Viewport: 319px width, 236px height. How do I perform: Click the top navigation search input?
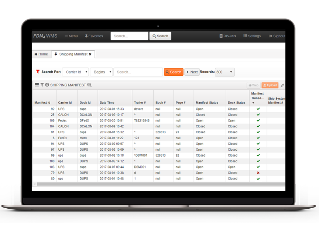129,36
